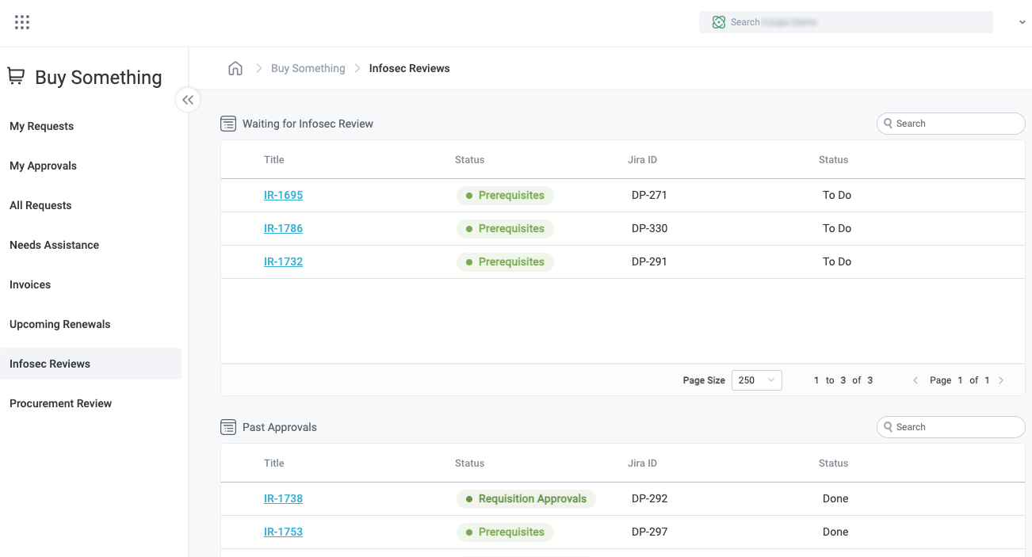Open the Page Size dropdown showing 250
Viewport: 1032px width, 557px height.
[x=756, y=380]
